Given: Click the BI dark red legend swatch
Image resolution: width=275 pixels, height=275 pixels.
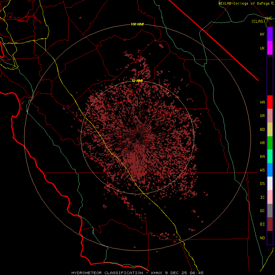Looking at the screenshot, I should pos(270,224).
